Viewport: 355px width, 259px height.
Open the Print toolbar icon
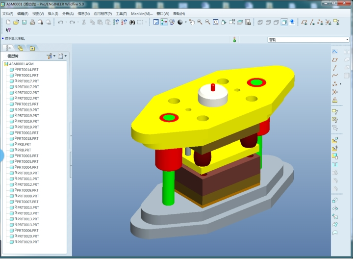coord(32,22)
